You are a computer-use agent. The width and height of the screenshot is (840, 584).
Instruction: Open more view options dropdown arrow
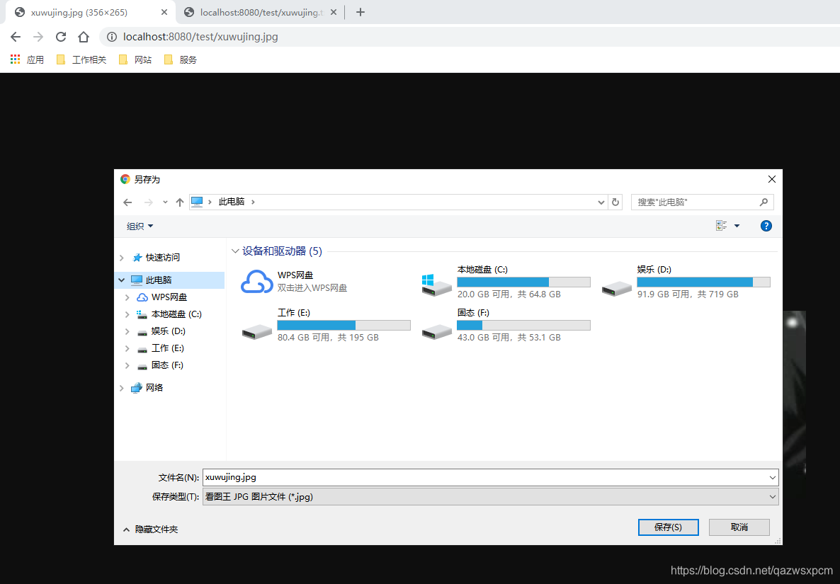tap(737, 226)
